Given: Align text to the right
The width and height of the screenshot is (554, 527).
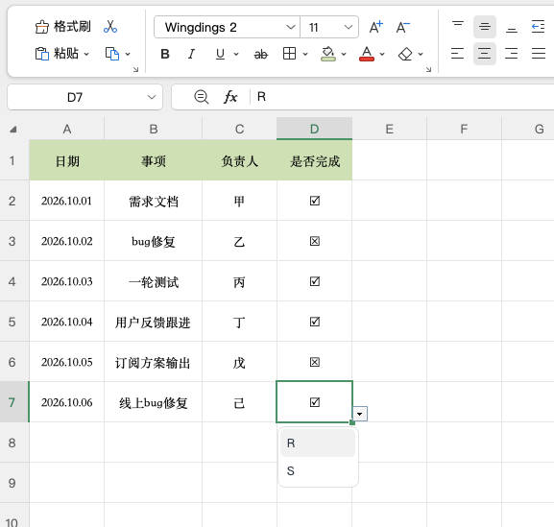Looking at the screenshot, I should pyautogui.click(x=512, y=54).
